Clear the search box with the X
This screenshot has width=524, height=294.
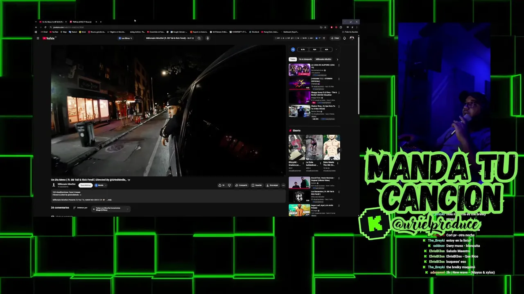[193, 38]
